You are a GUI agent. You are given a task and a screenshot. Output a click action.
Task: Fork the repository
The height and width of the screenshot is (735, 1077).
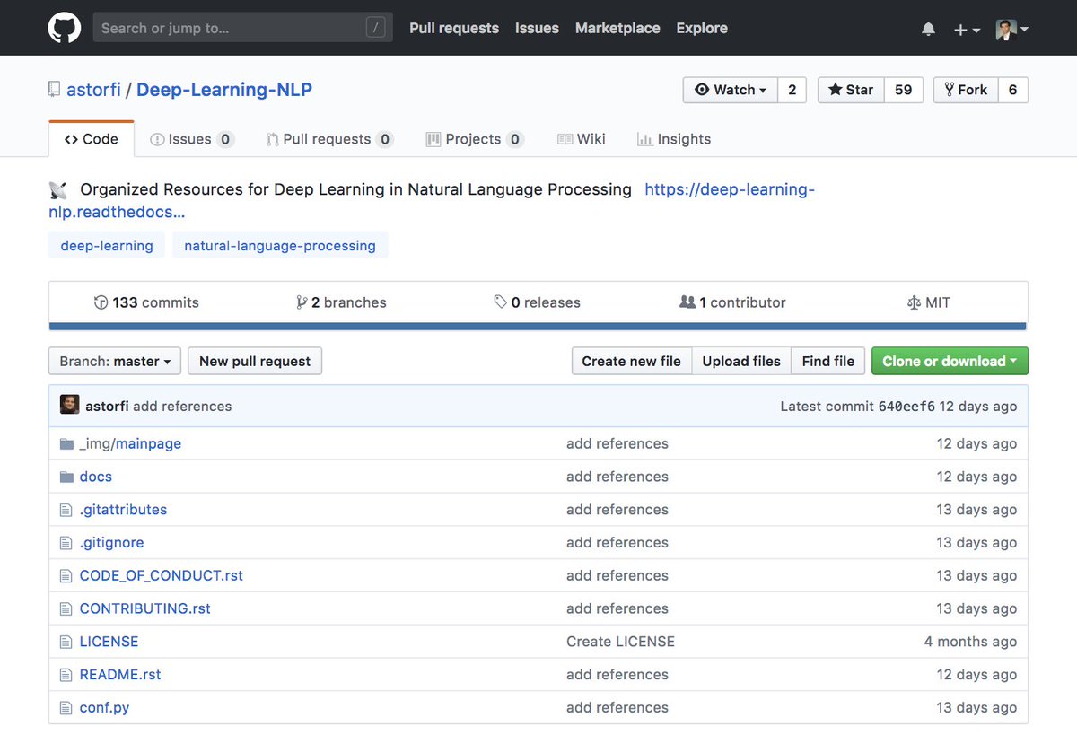point(966,90)
